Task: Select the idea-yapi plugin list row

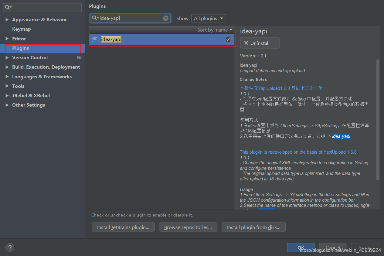Action: click(162, 39)
